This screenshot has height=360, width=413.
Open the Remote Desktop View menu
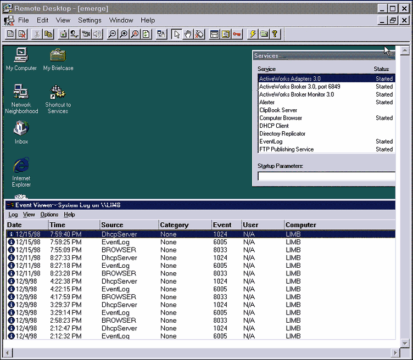pos(63,20)
